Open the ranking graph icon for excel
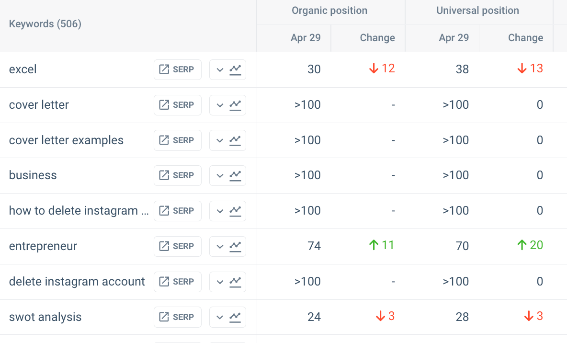This screenshot has width=567, height=343. pos(234,69)
